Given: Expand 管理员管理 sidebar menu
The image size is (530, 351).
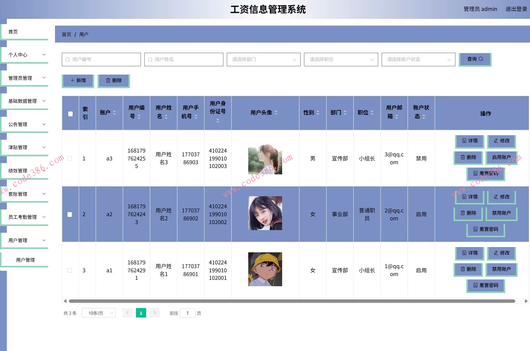Looking at the screenshot, I should coord(25,78).
